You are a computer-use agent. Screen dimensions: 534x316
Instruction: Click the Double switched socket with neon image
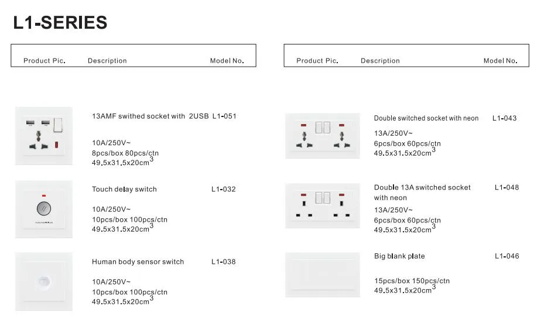pyautogui.click(x=323, y=136)
